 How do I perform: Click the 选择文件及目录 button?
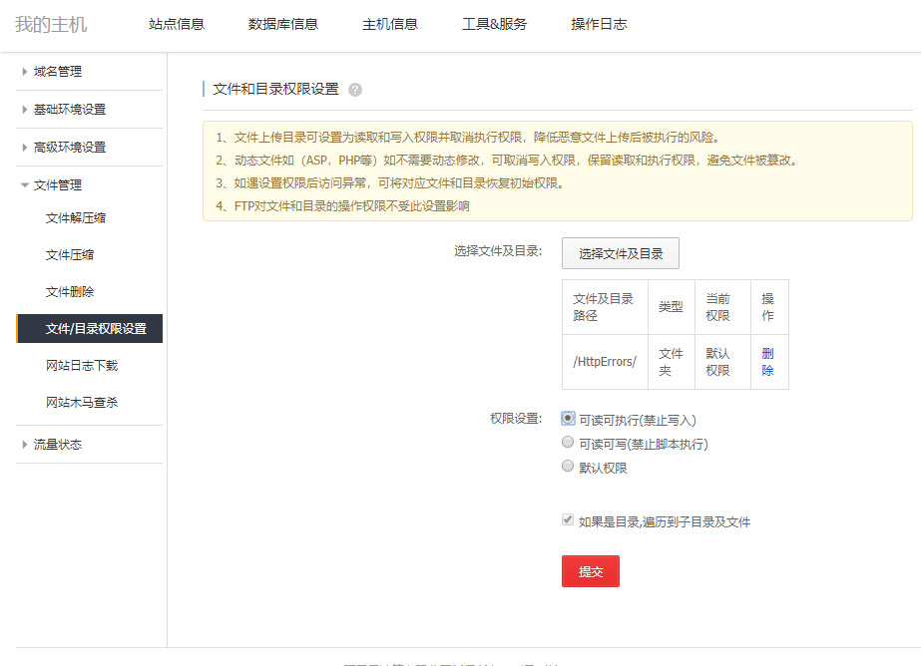(x=621, y=253)
